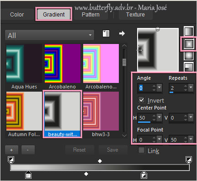Click the Repeats input field
The image size is (197, 181).
pos(176,88)
